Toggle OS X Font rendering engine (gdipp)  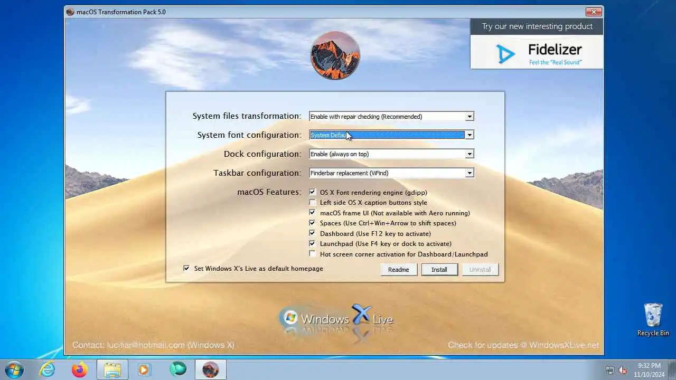pos(313,192)
